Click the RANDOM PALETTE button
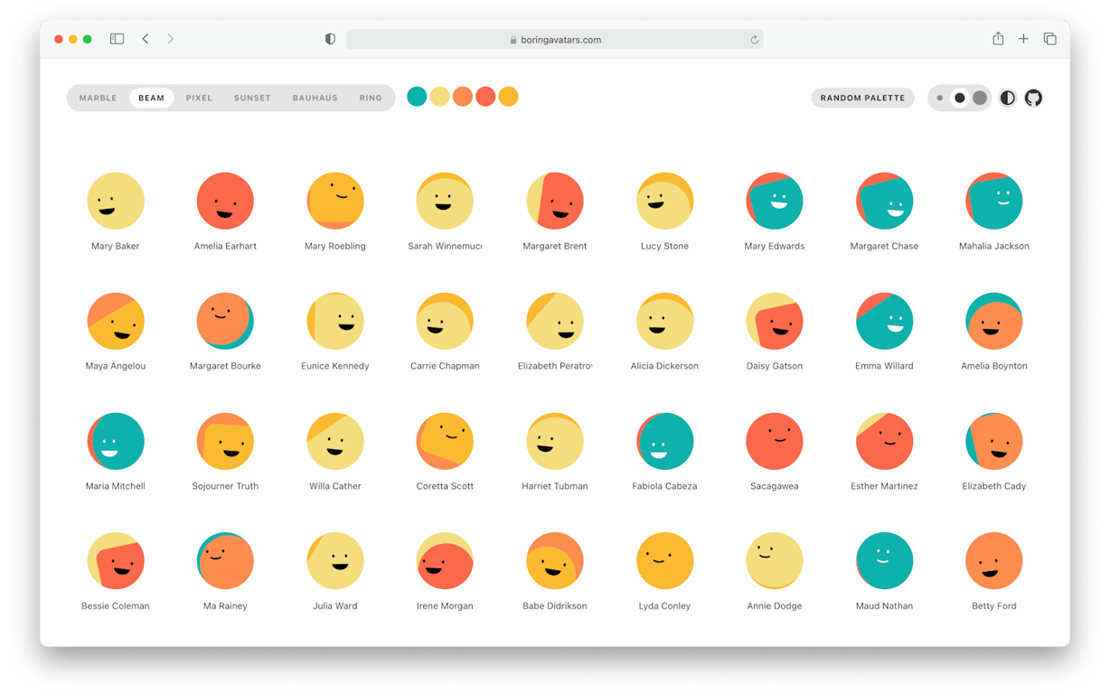 pos(862,98)
